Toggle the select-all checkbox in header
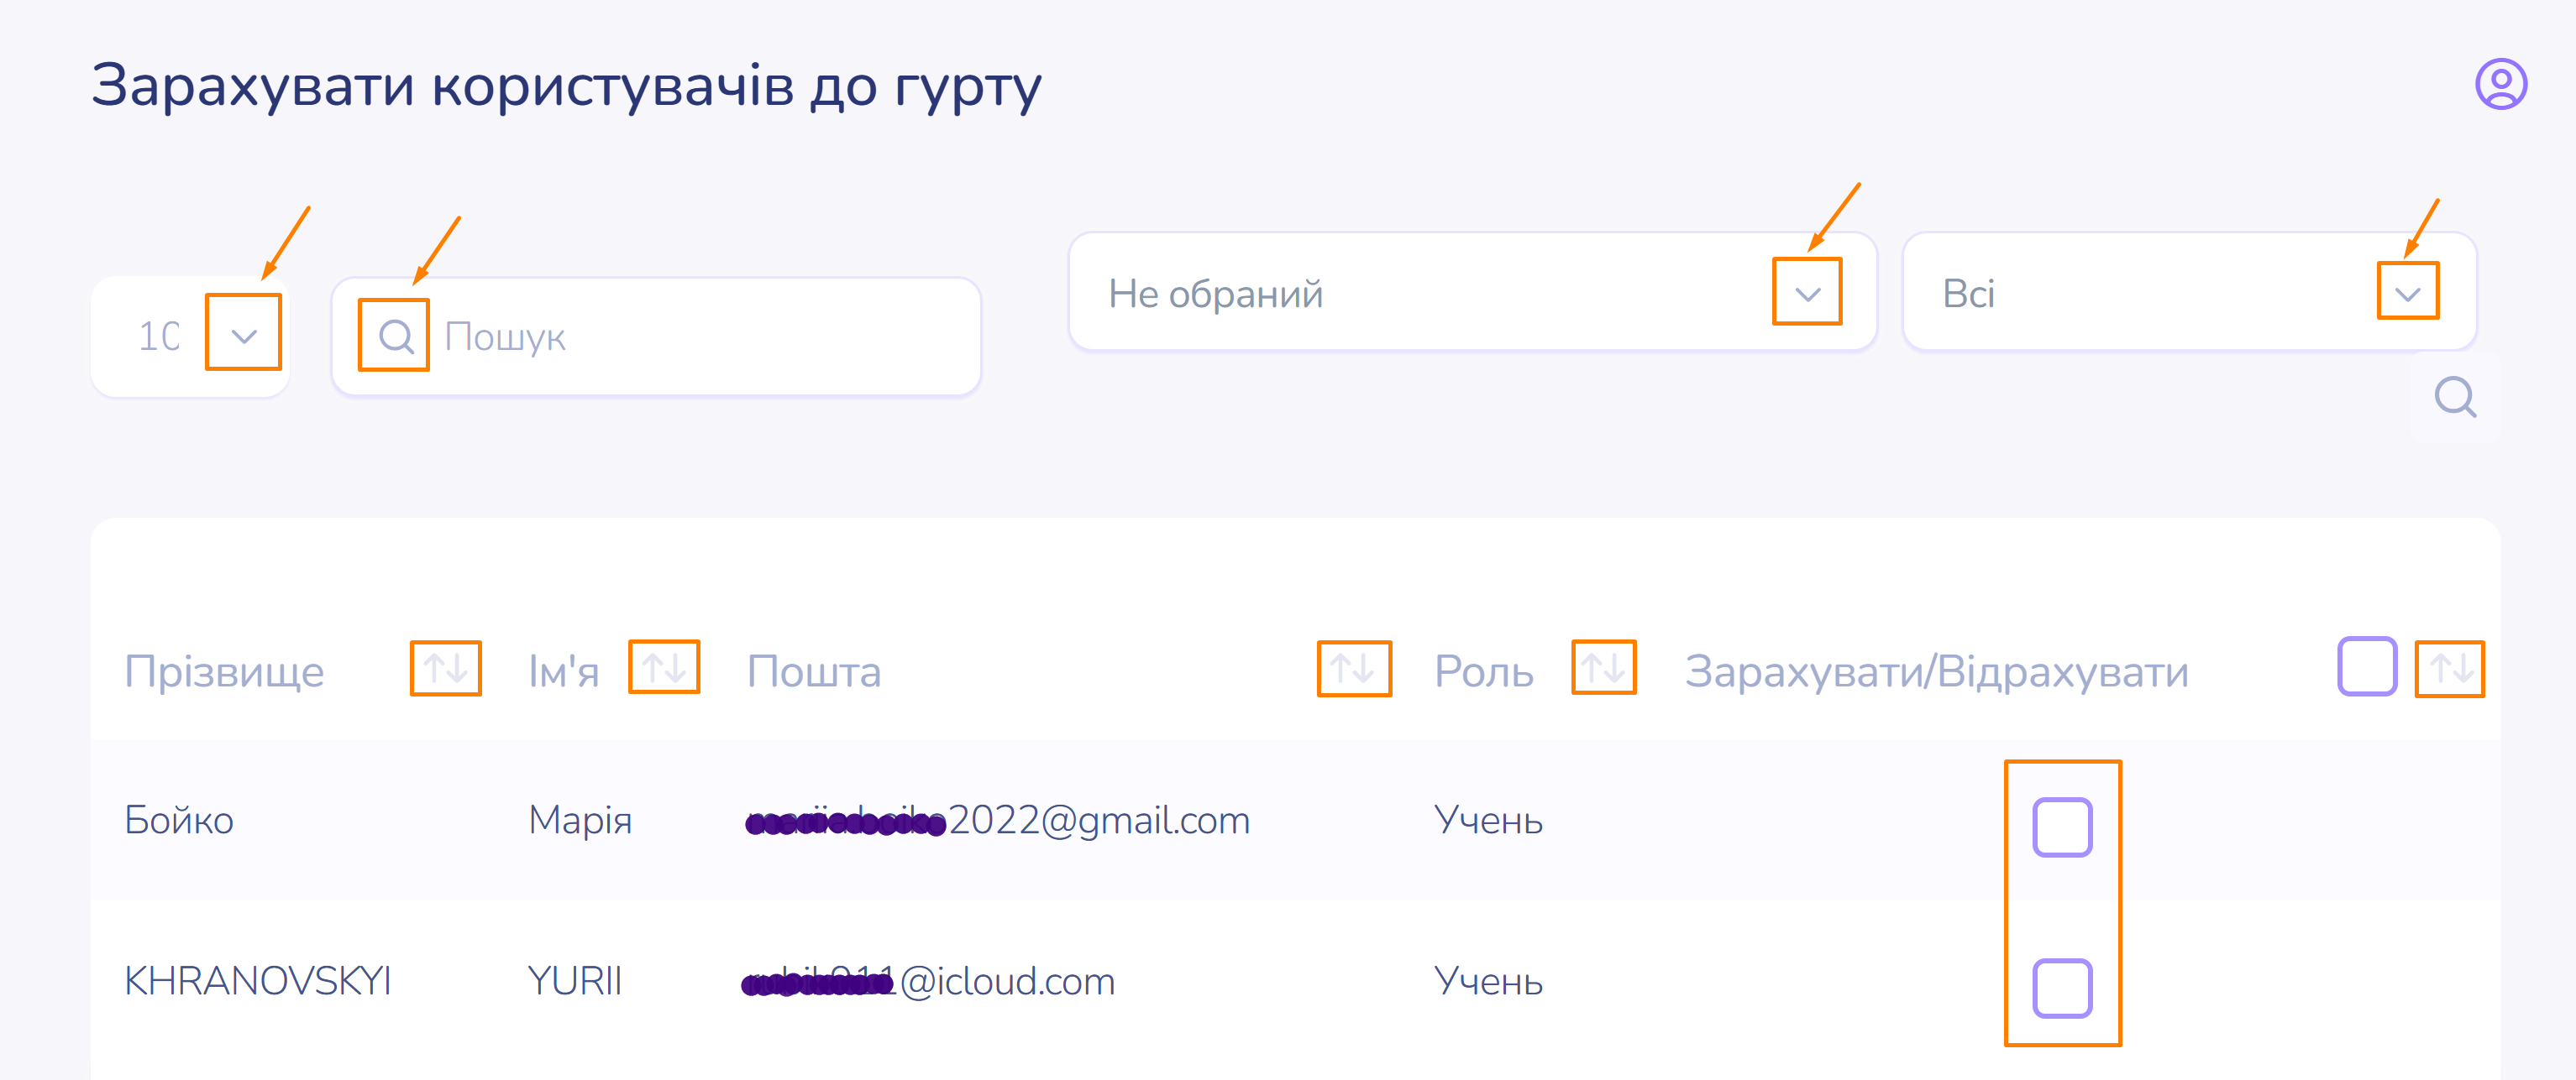The height and width of the screenshot is (1080, 2576). coord(2366,666)
